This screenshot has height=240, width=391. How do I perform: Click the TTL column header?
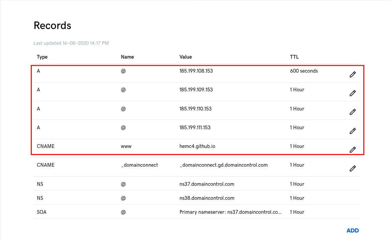click(294, 57)
